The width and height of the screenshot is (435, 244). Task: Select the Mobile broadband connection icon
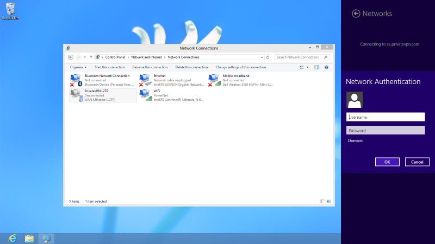[x=214, y=80]
